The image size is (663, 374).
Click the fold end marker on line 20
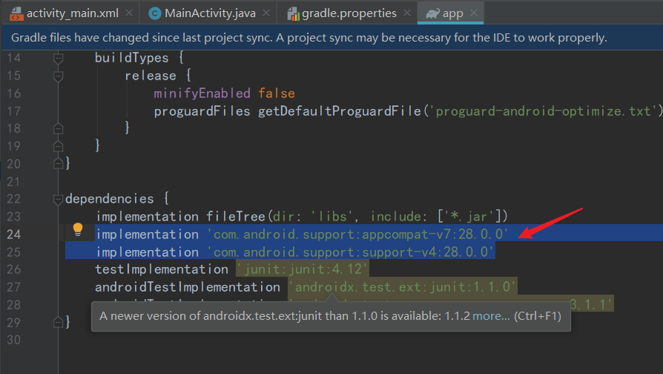click(x=59, y=163)
